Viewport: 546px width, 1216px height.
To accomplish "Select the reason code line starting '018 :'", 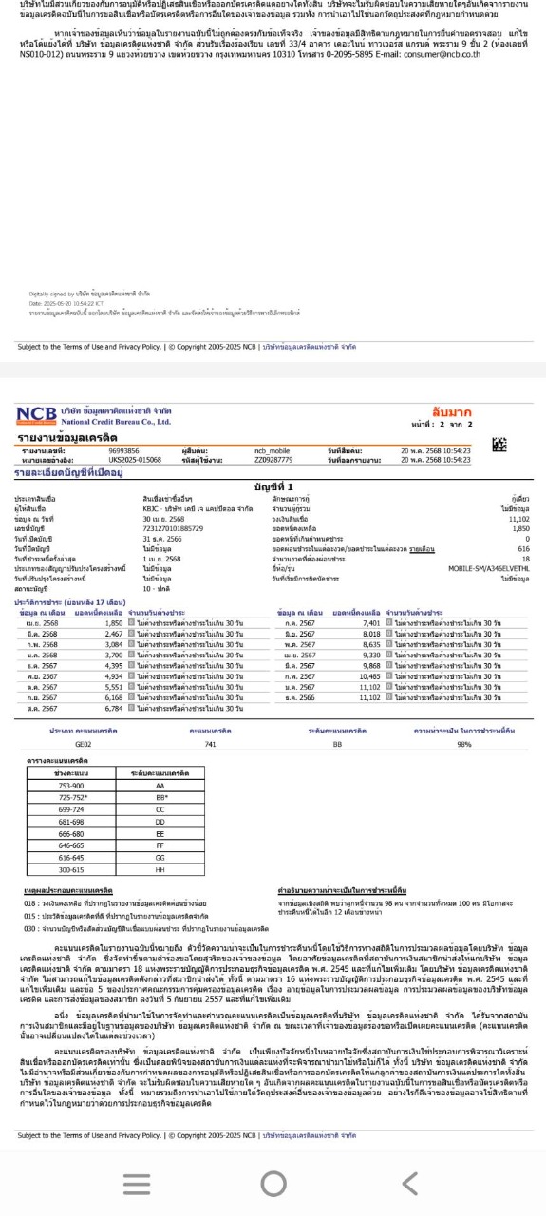I will pos(115,902).
